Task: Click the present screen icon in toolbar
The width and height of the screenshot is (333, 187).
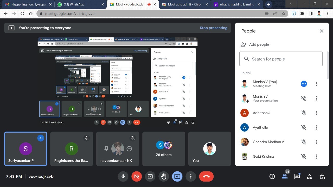Action: pyautogui.click(x=177, y=176)
